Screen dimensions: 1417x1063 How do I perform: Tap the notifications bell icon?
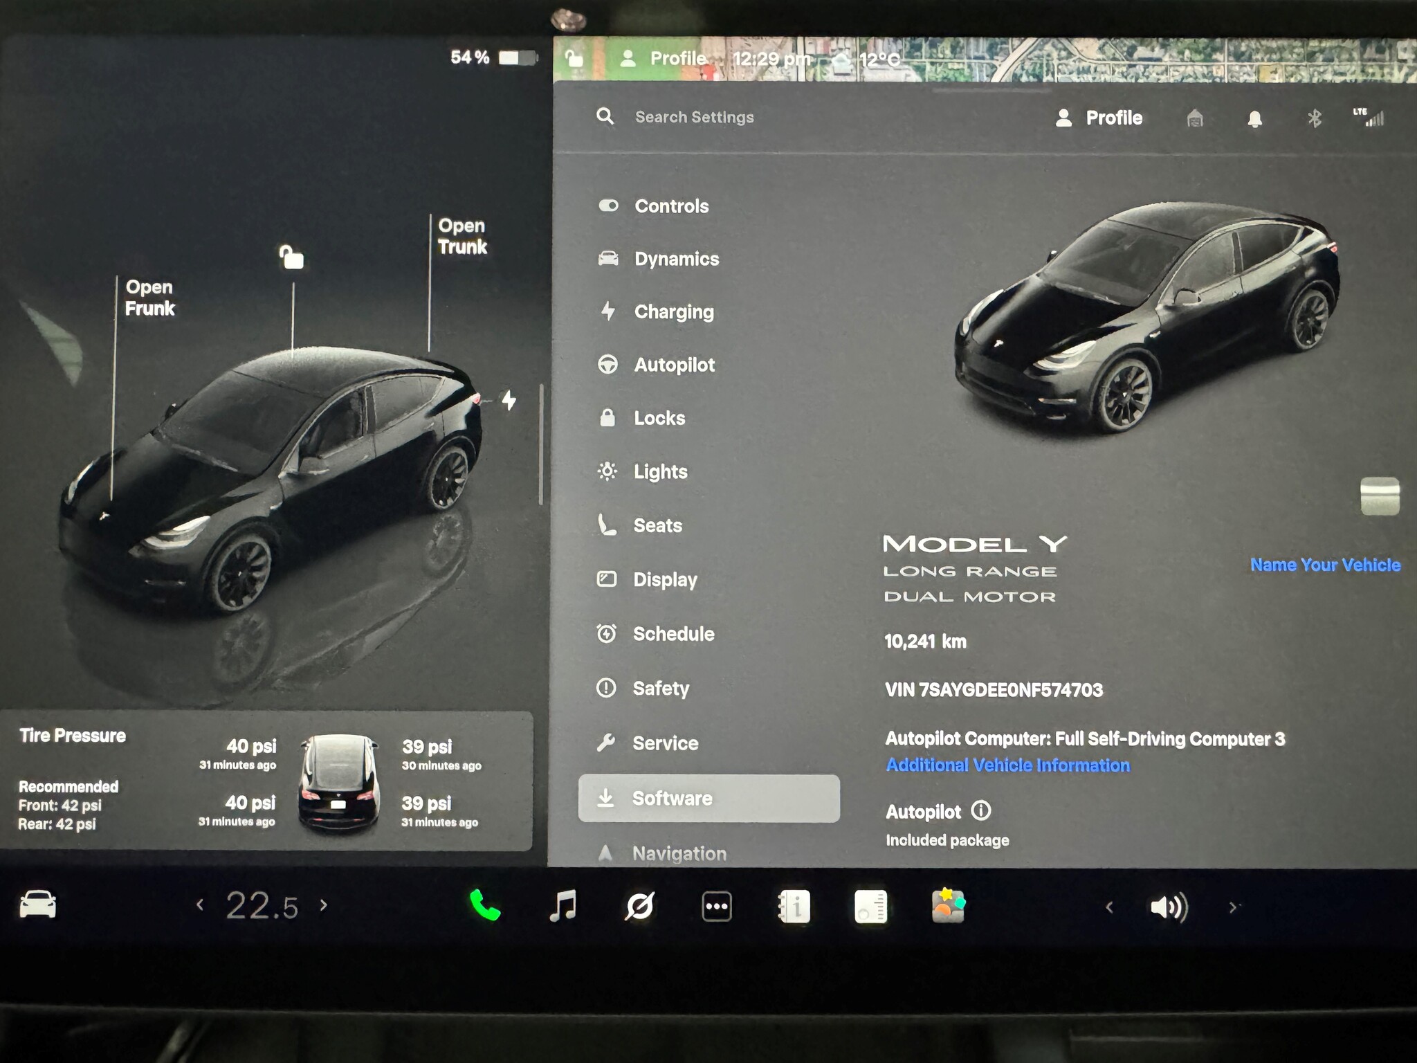coord(1254,119)
